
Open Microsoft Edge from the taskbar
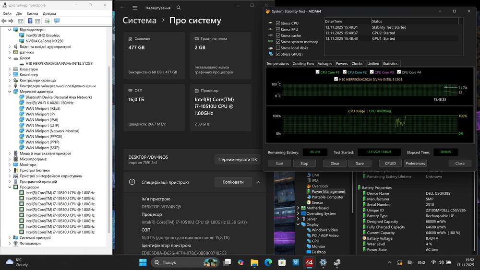pos(268,262)
